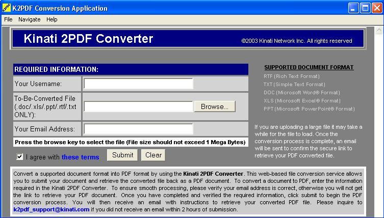Click the K2PDF application title bar icon
Viewport: 384px width, 218px height.
6,8
